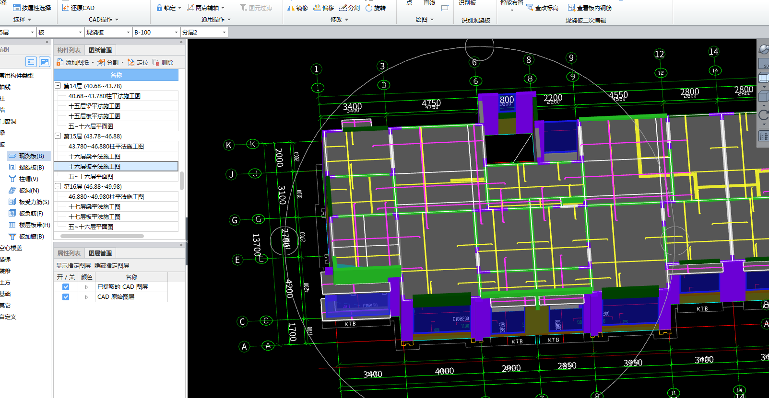Switch to the 图纸管理 tab
The width and height of the screenshot is (769, 398).
tap(100, 50)
